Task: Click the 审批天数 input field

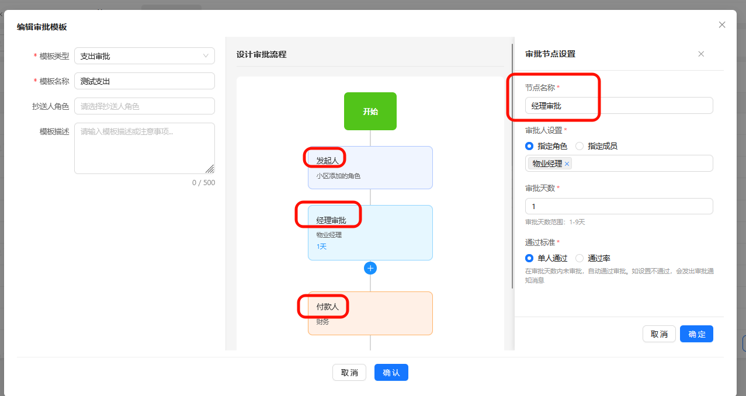Action: click(x=619, y=206)
